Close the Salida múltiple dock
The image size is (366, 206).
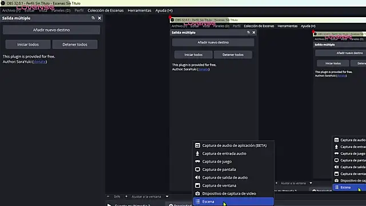[x=100, y=18]
